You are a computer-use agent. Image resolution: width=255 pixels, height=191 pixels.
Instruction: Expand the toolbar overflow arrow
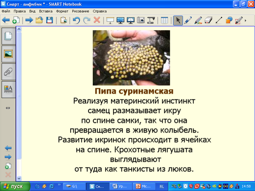pos(245,21)
